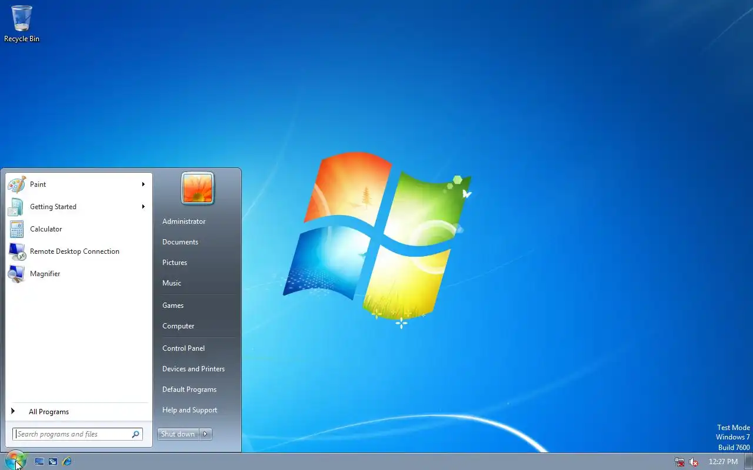This screenshot has height=470, width=753.
Task: Open Remote Desktop Connection program
Action: (78, 251)
